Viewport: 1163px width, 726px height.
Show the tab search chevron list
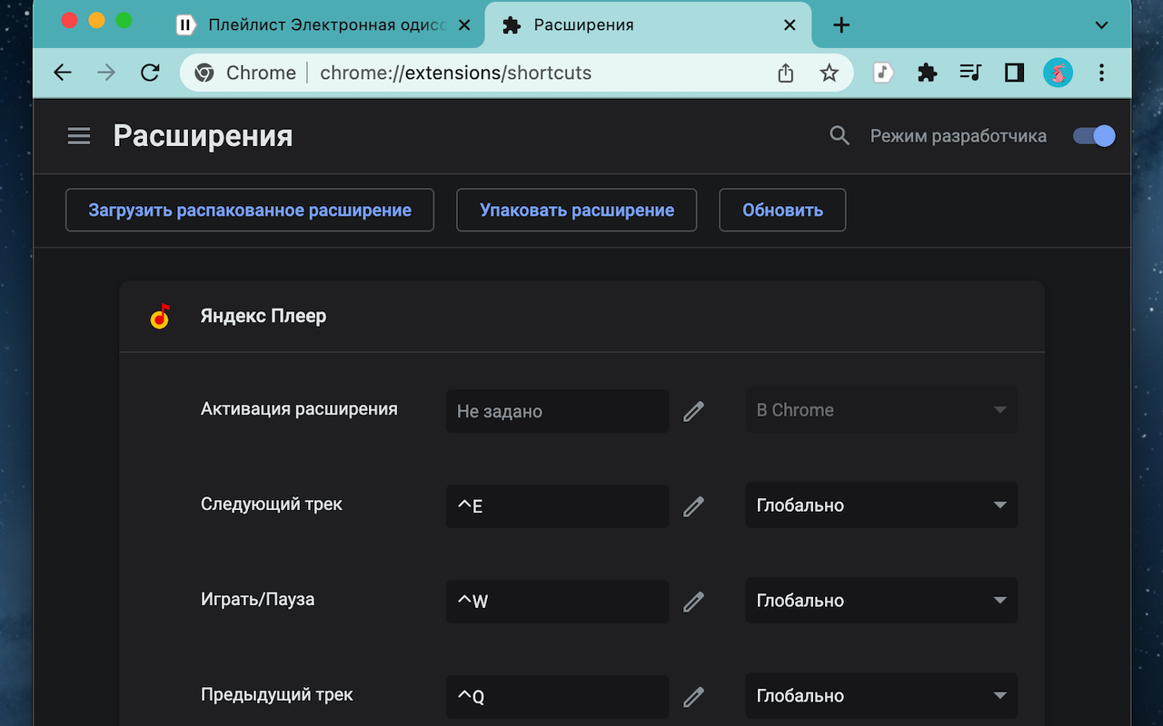tap(1101, 25)
